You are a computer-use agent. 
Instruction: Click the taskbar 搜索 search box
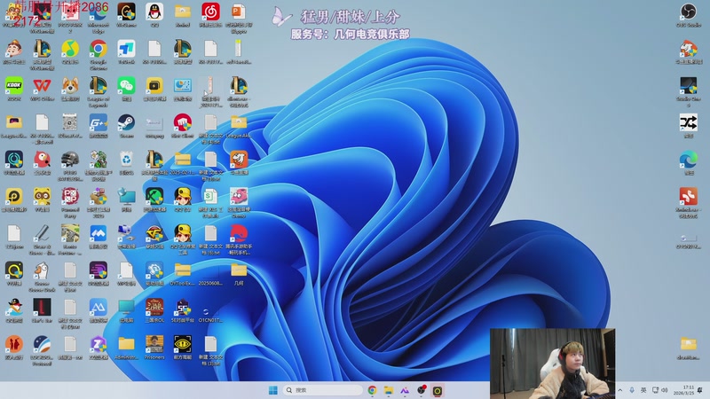point(322,390)
